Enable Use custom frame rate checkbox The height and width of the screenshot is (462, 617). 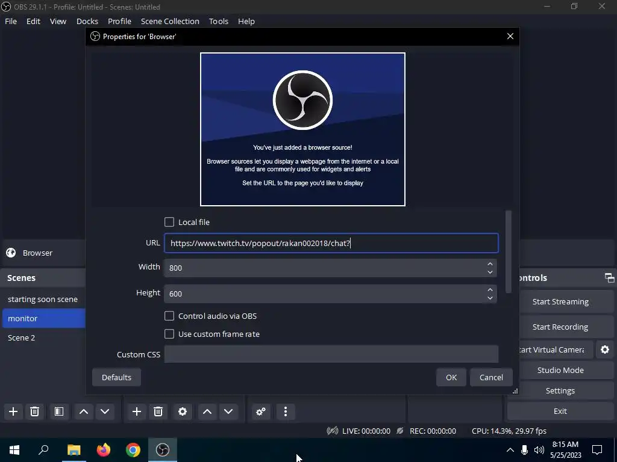169,334
